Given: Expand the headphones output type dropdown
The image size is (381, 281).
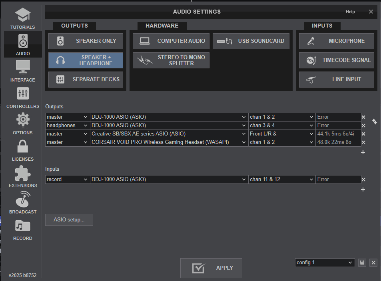Looking at the screenshot, I should (x=67, y=126).
